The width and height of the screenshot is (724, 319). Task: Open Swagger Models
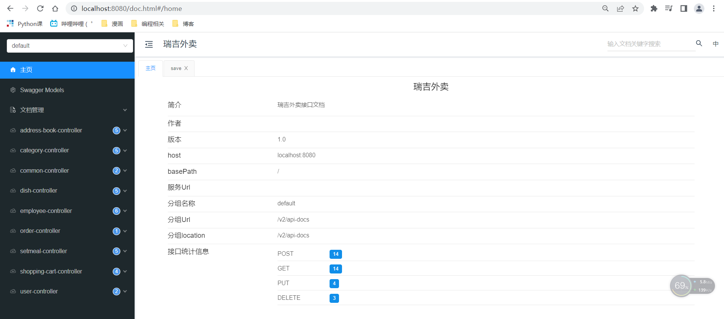pos(67,90)
